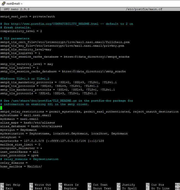Screen dimensions: 180x190
Task: Click the smtp_tls_loglevel = 1 line
Action: (x=19, y=68)
